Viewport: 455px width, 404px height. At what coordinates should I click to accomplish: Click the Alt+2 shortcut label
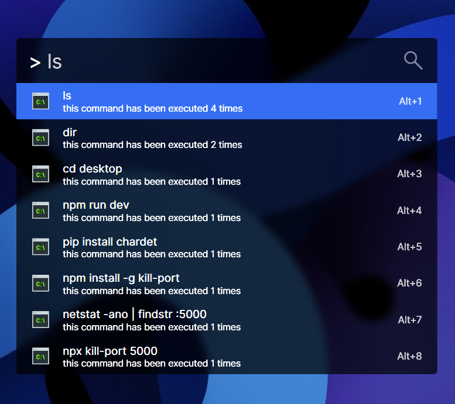point(409,137)
